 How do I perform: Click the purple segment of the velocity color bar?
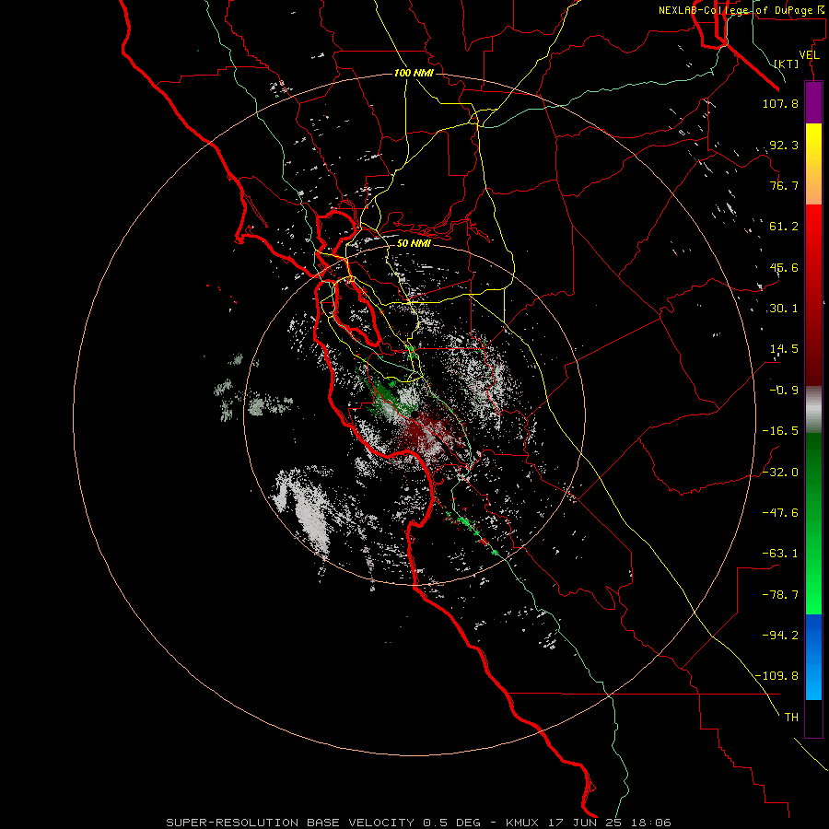(x=813, y=102)
